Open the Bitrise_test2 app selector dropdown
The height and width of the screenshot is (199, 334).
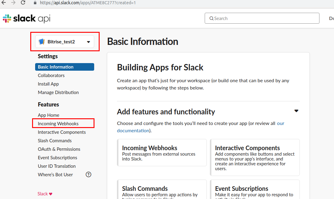click(64, 42)
